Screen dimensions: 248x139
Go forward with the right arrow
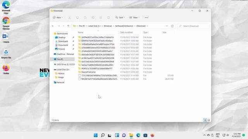pos(59,26)
